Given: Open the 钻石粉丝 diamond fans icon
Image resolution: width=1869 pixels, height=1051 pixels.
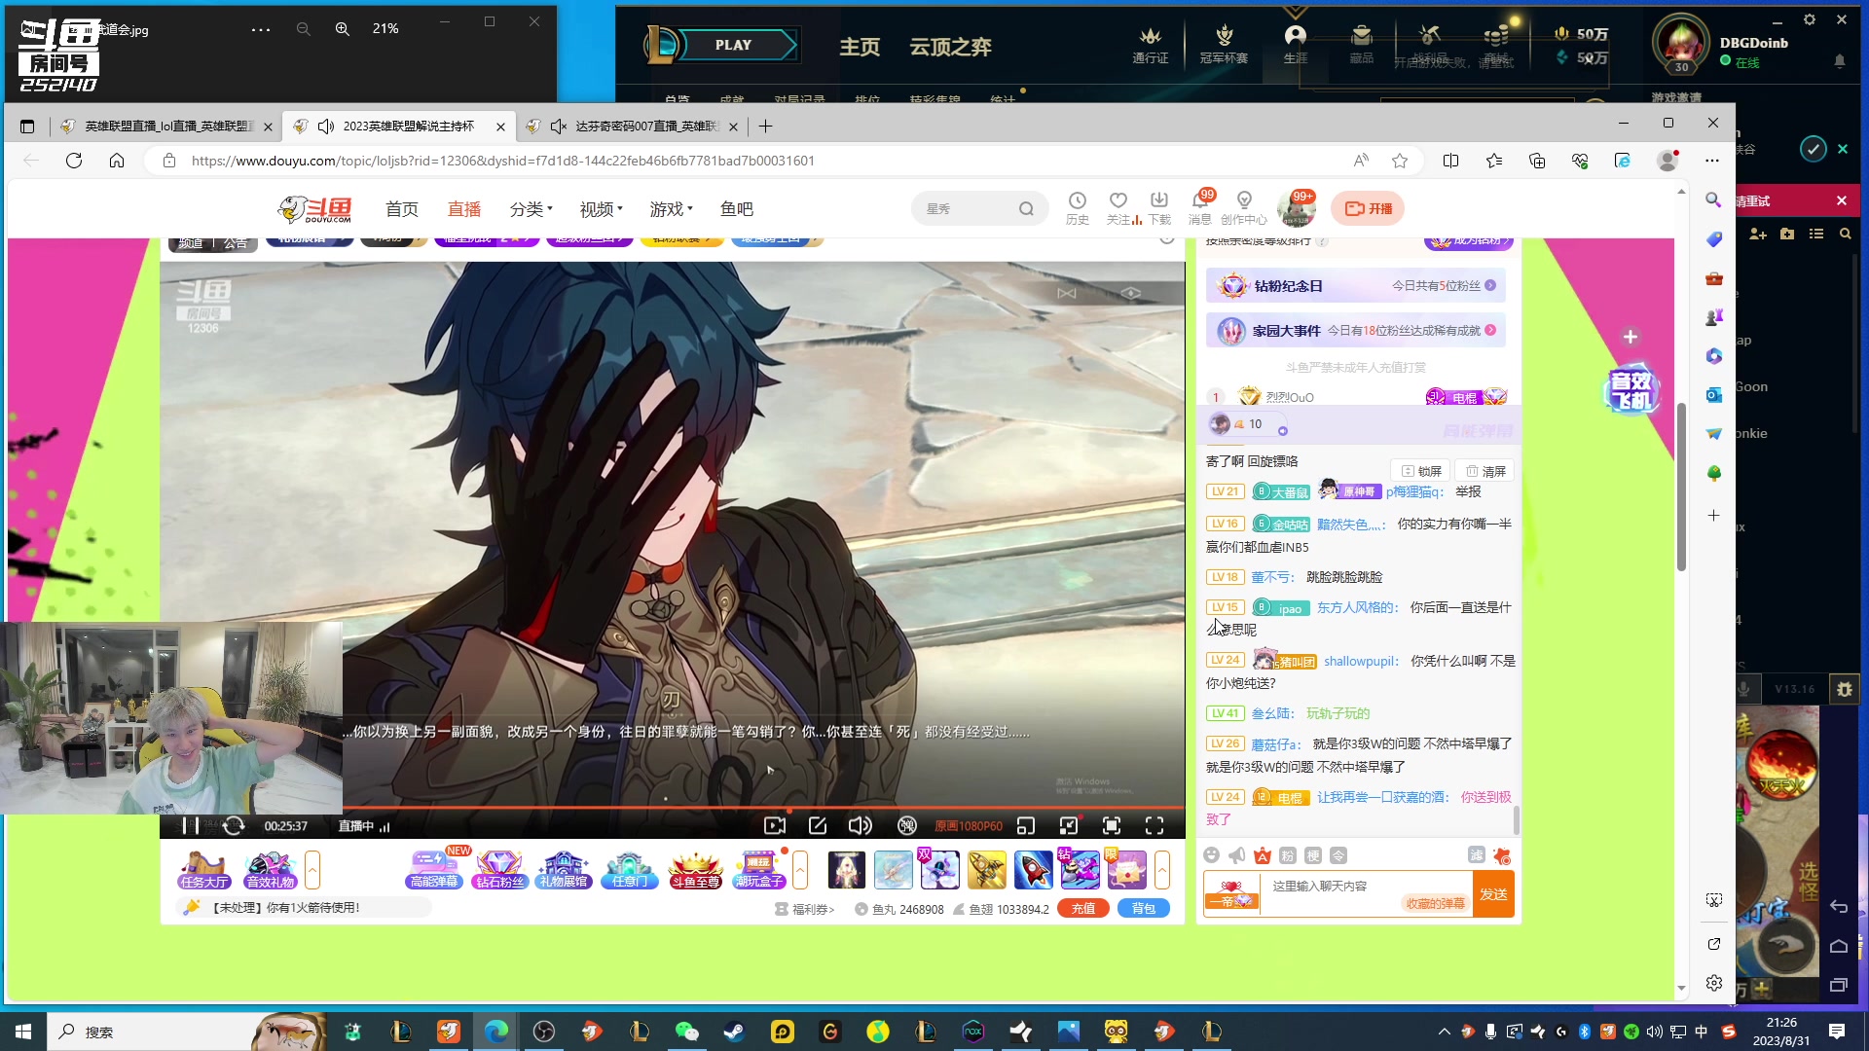Looking at the screenshot, I should coord(499,870).
